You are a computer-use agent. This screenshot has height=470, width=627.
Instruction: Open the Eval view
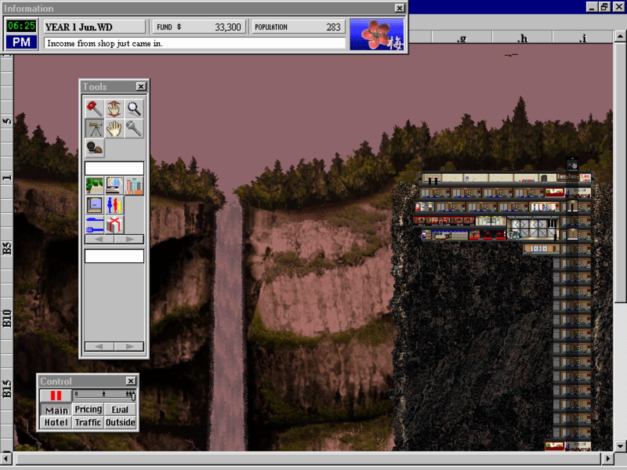coord(120,410)
